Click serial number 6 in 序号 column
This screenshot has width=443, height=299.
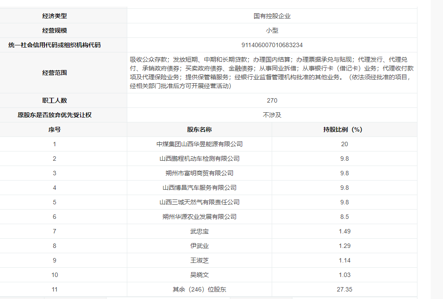[55, 217]
